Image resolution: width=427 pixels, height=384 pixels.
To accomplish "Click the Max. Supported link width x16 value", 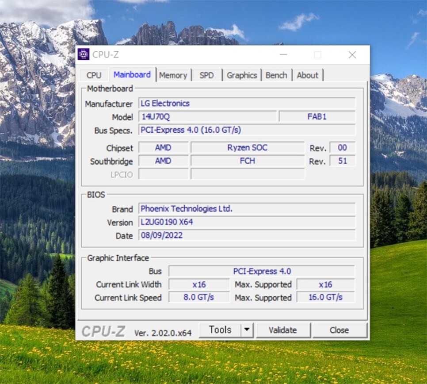I will pos(326,284).
